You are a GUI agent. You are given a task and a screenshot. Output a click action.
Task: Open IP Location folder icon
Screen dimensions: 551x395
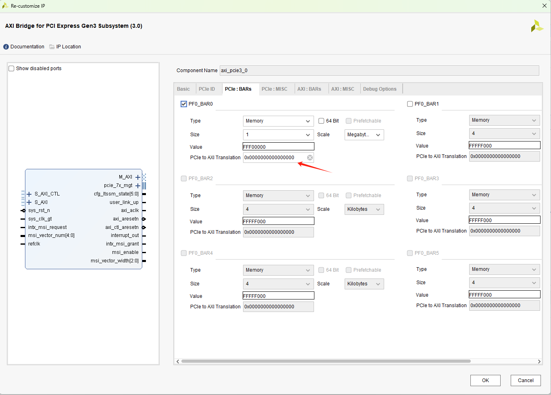[52, 47]
